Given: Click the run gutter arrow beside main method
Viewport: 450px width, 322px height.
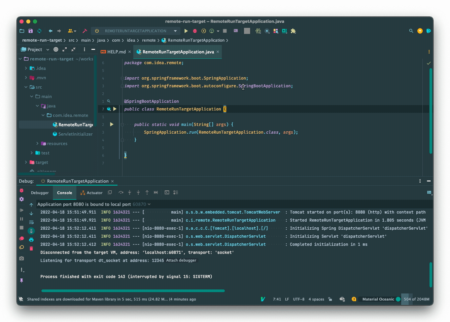Looking at the screenshot, I should (x=112, y=124).
